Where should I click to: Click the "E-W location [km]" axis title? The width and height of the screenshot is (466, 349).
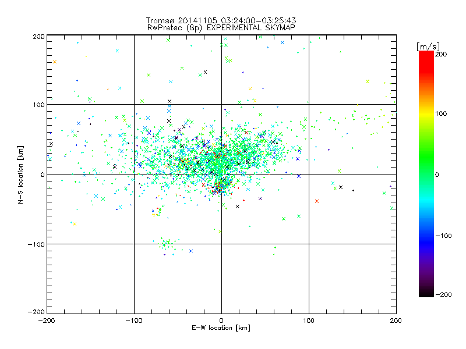pyautogui.click(x=221, y=328)
